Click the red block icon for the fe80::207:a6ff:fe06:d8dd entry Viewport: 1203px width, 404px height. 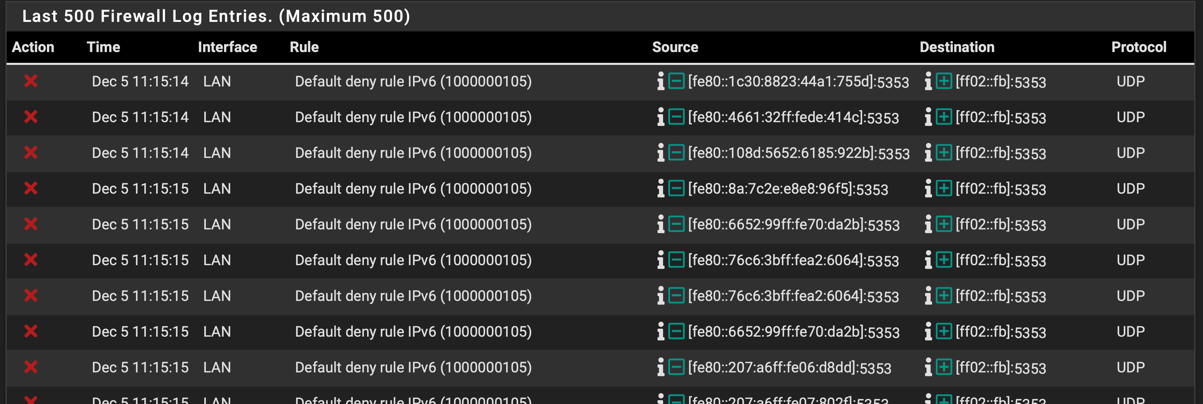pos(31,367)
